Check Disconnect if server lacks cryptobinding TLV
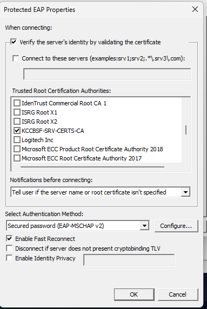This screenshot has width=207, height=309. point(9,248)
